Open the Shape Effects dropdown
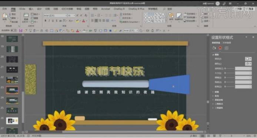The width and height of the screenshot is (257, 138). [x=190, y=21]
